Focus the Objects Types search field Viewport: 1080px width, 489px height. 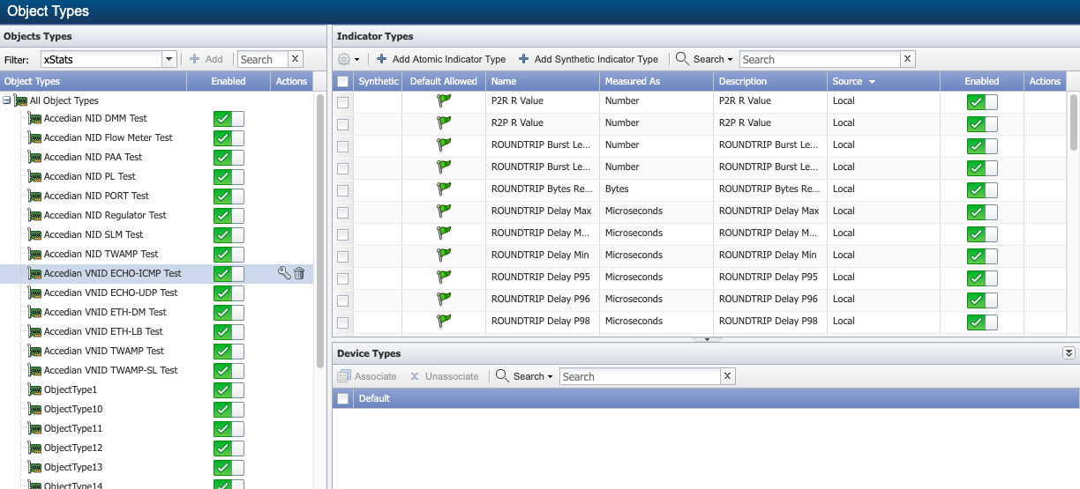point(262,59)
